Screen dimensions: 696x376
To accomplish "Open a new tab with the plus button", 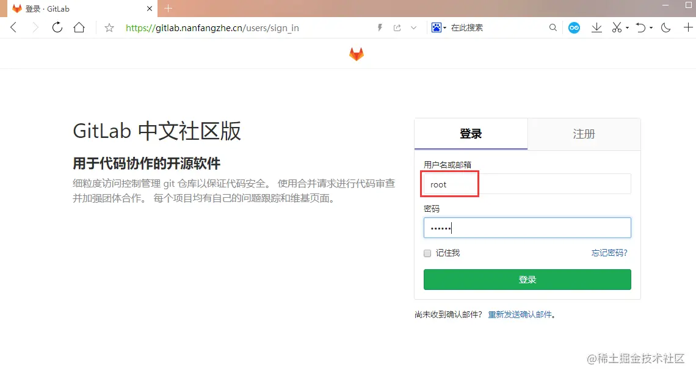I will (169, 9).
